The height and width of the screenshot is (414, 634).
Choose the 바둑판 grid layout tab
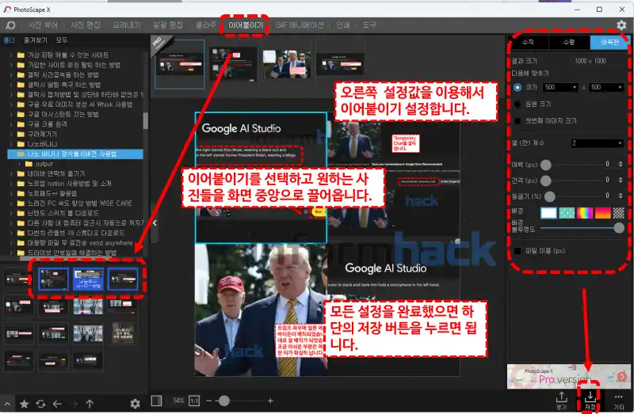pos(609,42)
